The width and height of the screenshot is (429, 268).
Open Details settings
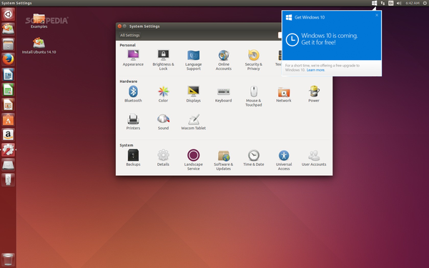coord(163,158)
